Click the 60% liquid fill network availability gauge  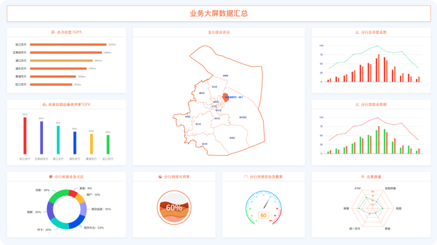pos(174,208)
